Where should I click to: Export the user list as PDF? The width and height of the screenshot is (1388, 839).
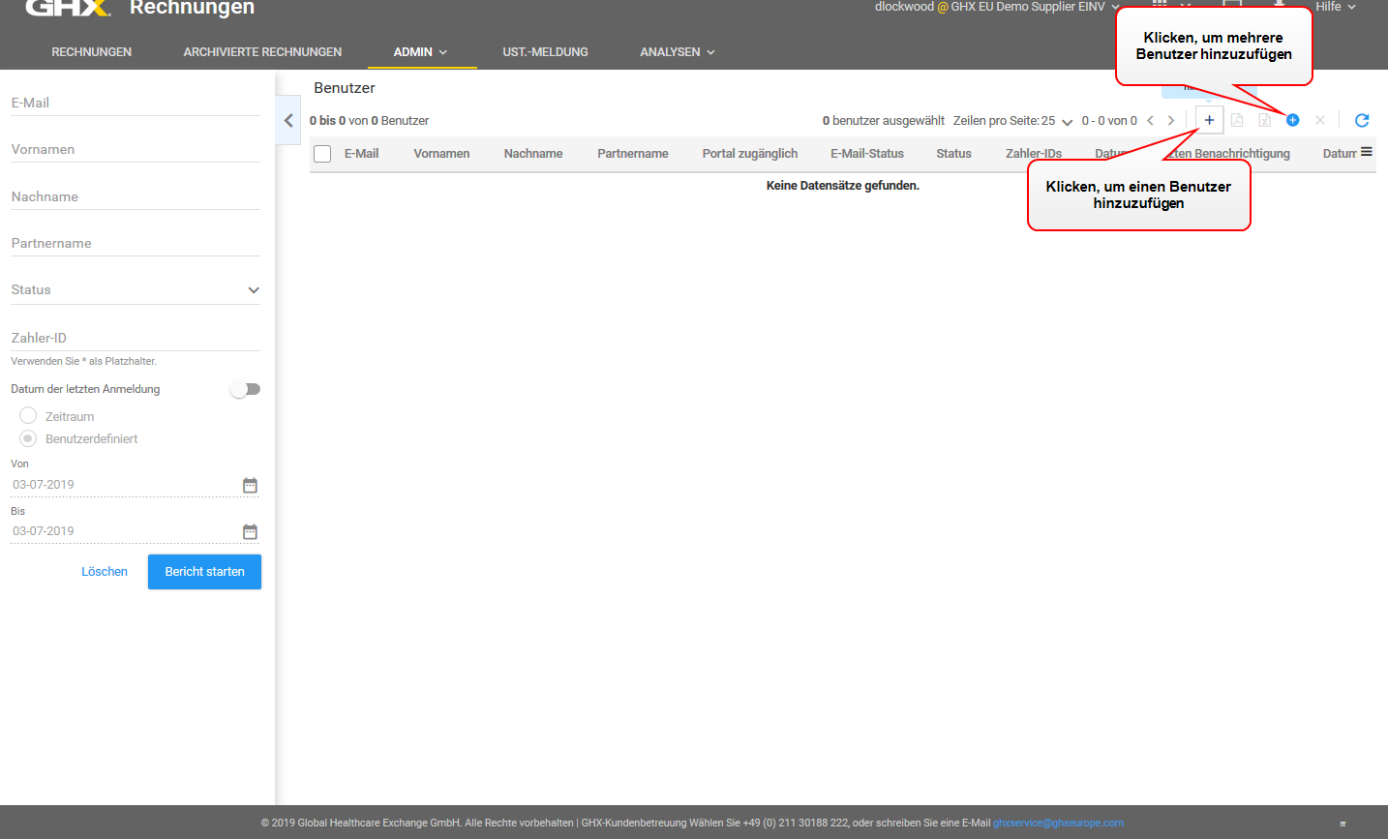(x=1237, y=120)
